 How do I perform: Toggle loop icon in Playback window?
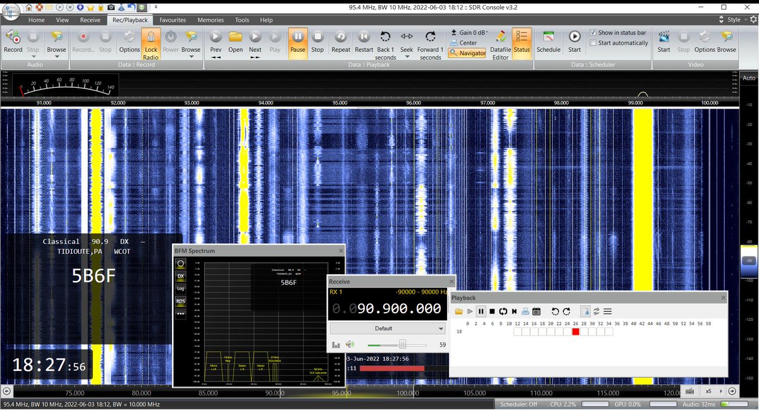[503, 311]
